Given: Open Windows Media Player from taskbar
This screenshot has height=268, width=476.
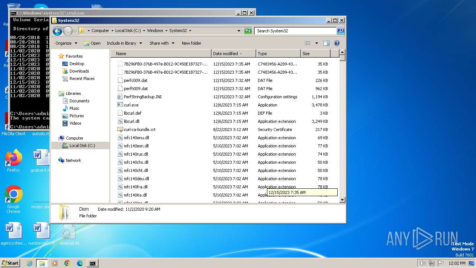Looking at the screenshot, I should (x=55, y=263).
